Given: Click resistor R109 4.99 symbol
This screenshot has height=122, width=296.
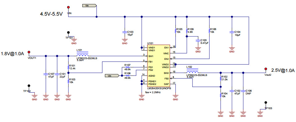Looking at the screenshot, I should click(x=187, y=30).
